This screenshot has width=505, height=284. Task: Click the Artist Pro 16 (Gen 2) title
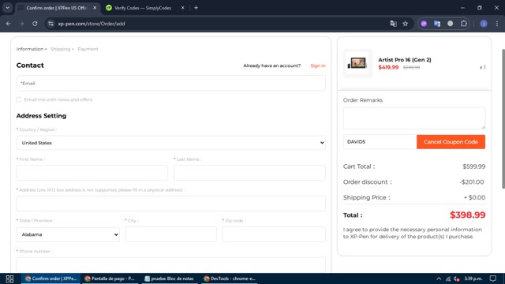click(405, 60)
